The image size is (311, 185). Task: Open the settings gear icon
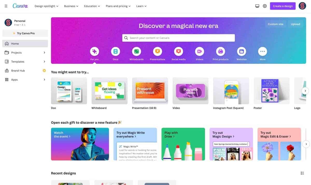(265, 6)
